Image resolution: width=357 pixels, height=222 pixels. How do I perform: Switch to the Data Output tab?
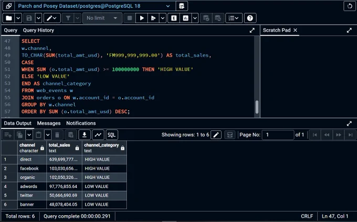pos(17,123)
